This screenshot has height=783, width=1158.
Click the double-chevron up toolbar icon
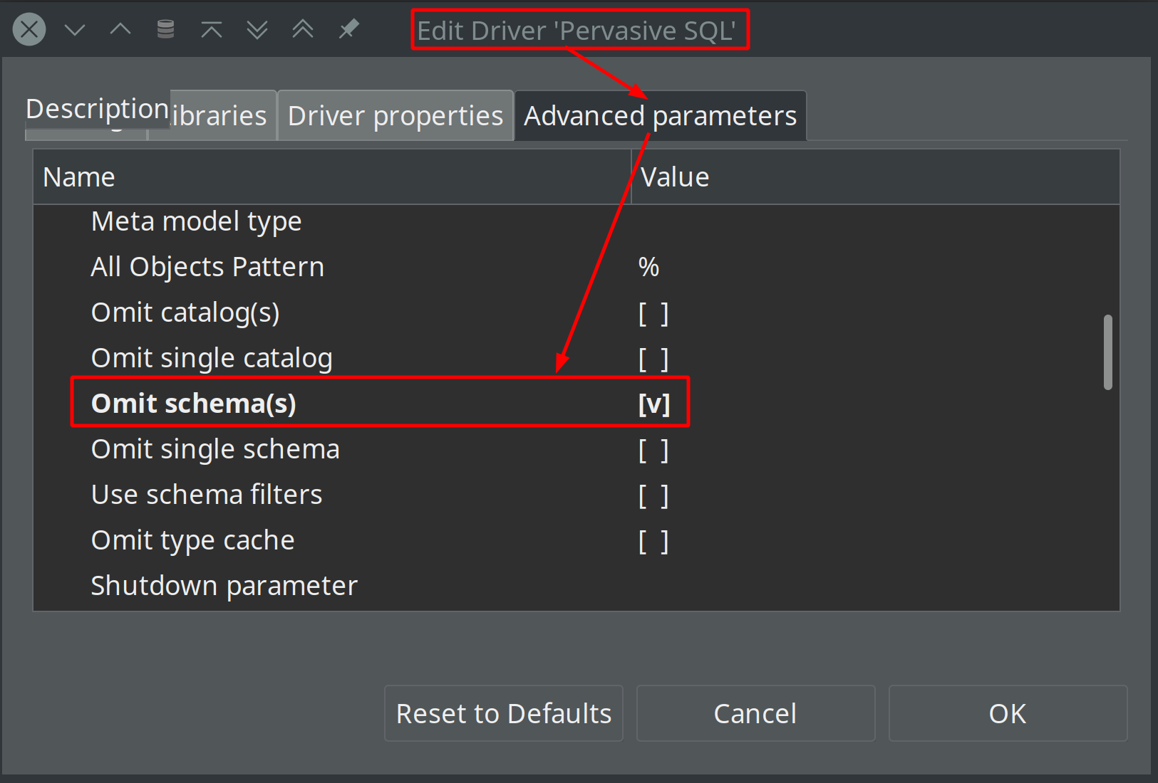coord(302,29)
